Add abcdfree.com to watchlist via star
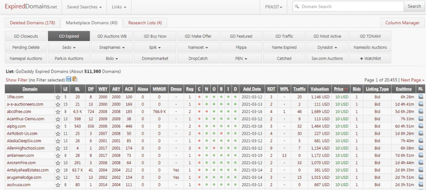Viewport: 426px width, 190px height. click(x=58, y=111)
